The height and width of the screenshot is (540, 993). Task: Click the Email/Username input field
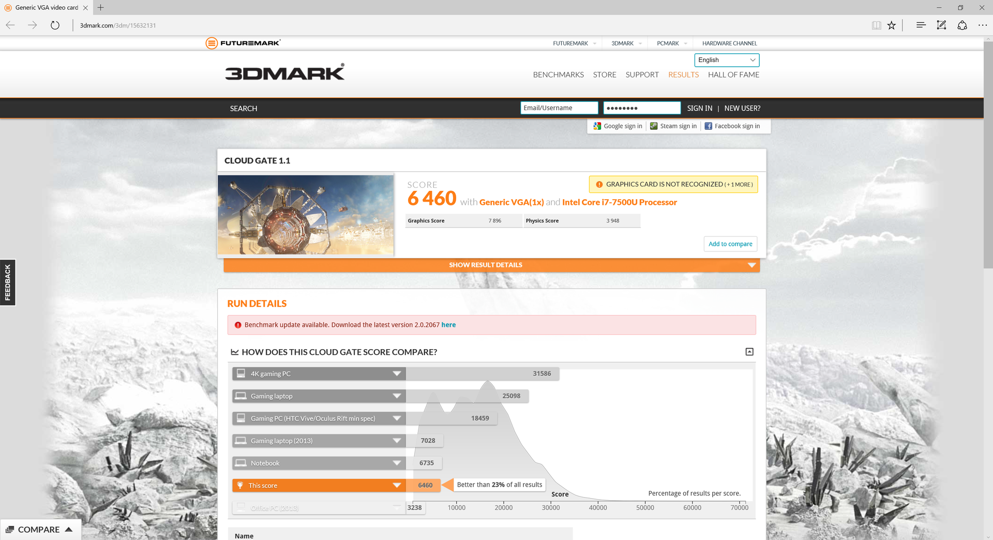click(559, 108)
